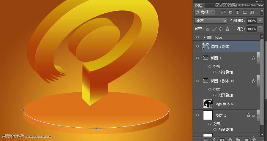Toggle 效果 visibility under 椭圆 1 副本 10
Viewport: 267px width, 141px height.
(x=210, y=89)
